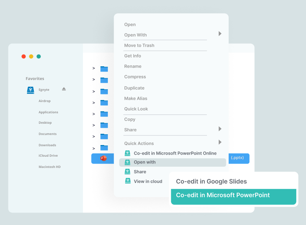This screenshot has width=306, height=225.
Task: Click the green window zoom button
Action: [x=39, y=57]
